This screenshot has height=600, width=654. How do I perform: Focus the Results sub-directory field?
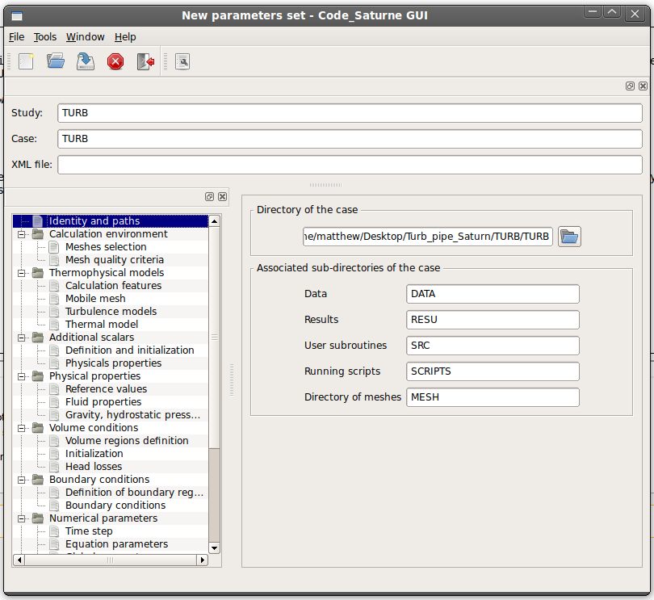493,320
